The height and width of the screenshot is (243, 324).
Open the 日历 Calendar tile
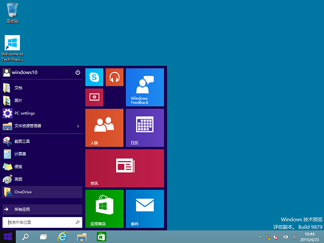[x=145, y=128]
